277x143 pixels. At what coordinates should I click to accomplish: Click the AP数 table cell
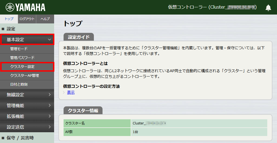point(97,132)
